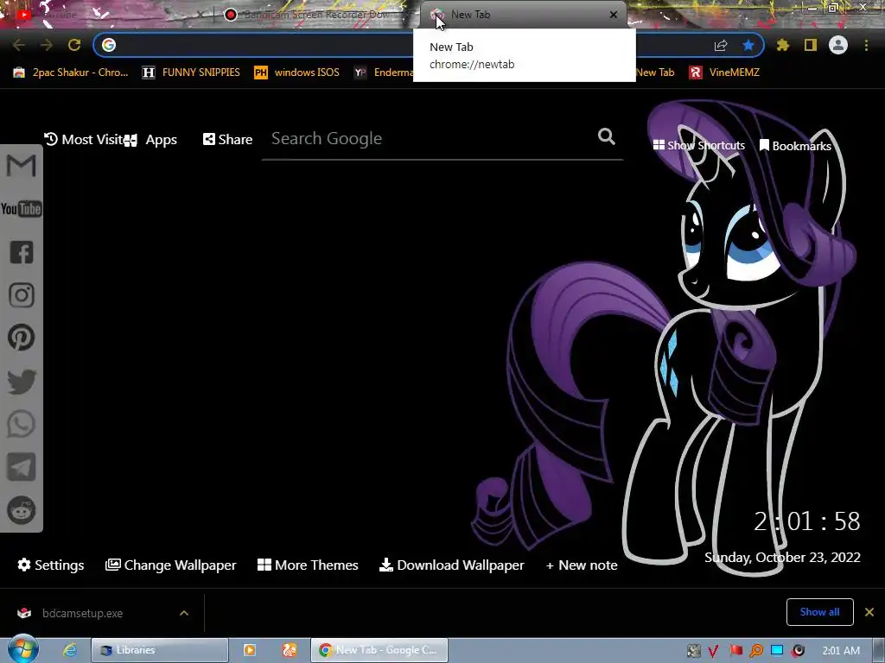Open the UC Browser taskbar icon
885x663 pixels.
click(290, 650)
